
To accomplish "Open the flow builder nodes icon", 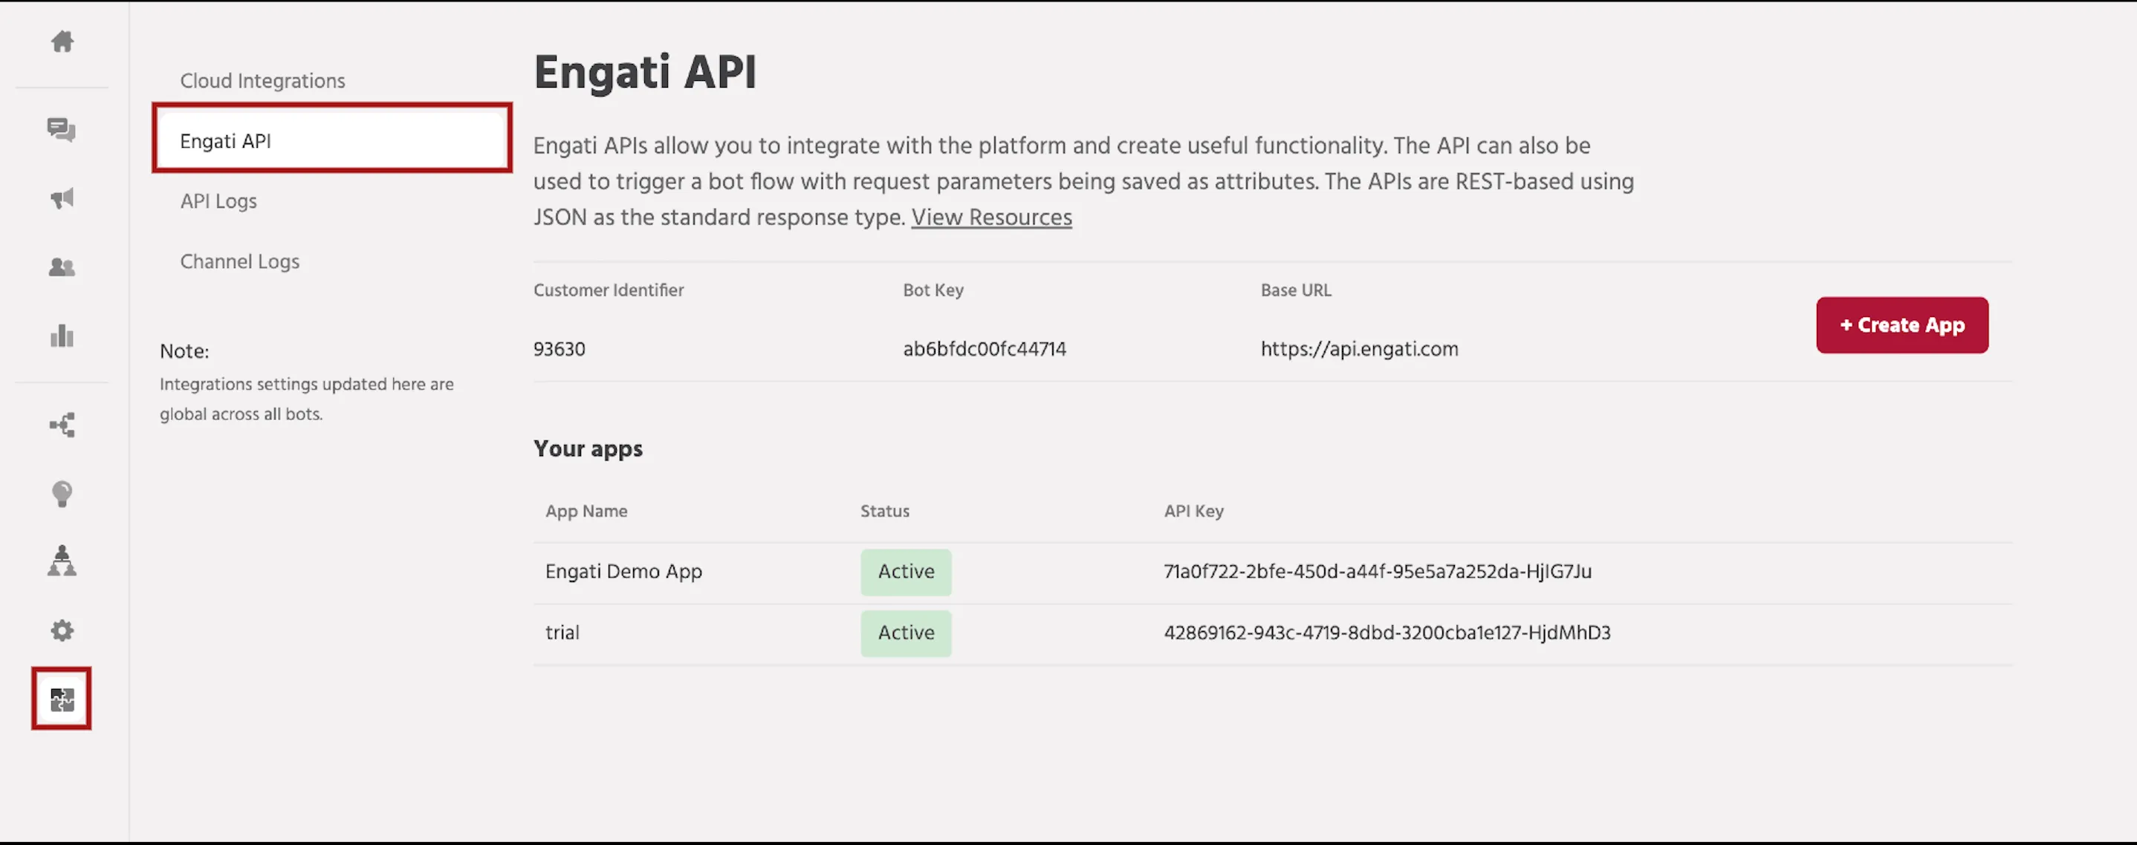I will coord(62,425).
